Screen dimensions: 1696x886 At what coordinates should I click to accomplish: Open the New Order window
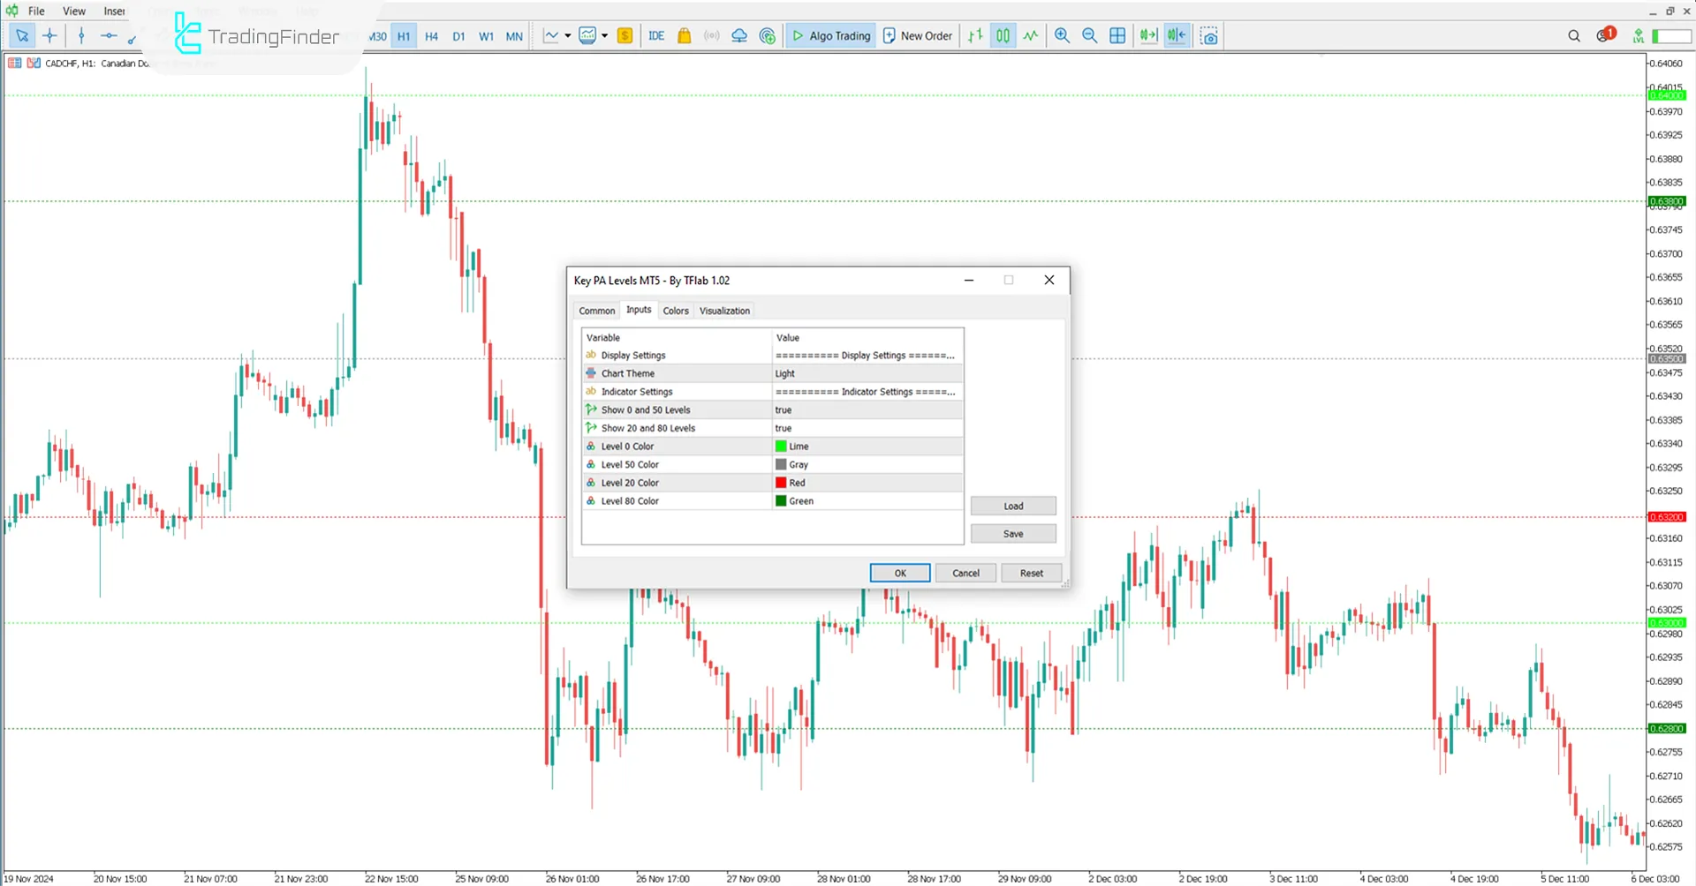917,35
